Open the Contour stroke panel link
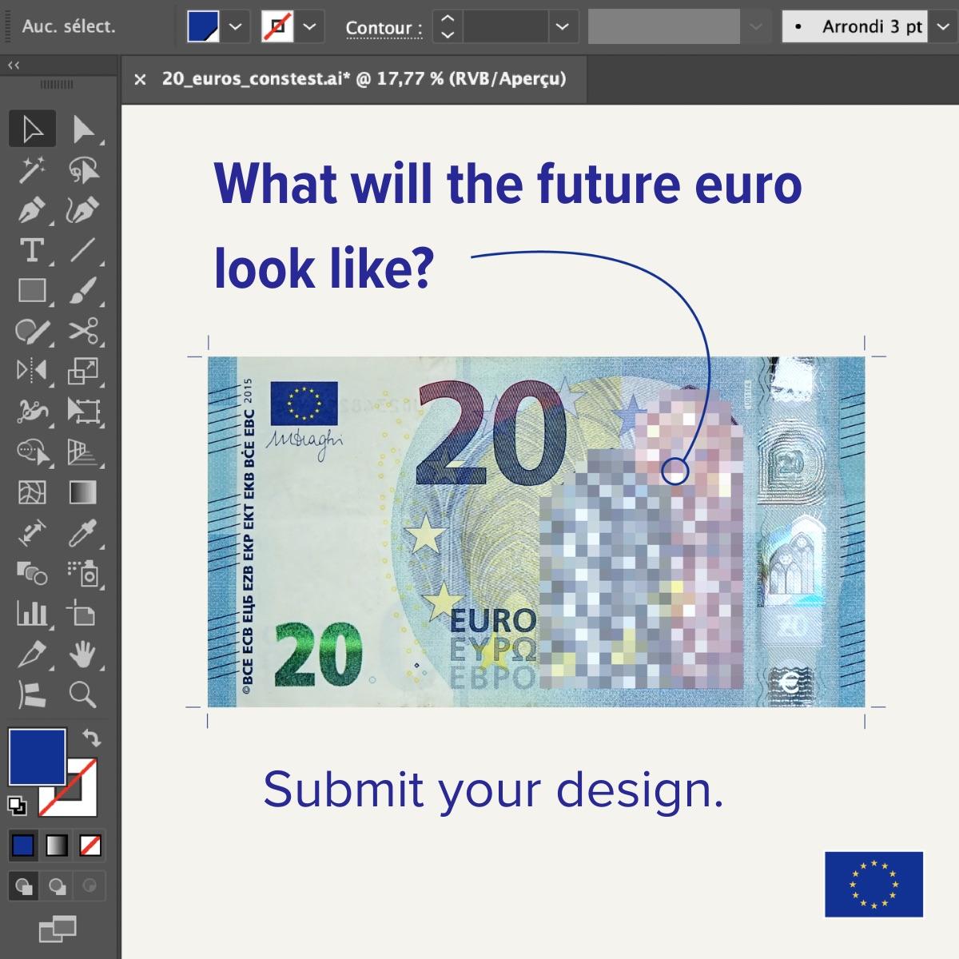Screen dimensions: 959x959 pos(384,28)
